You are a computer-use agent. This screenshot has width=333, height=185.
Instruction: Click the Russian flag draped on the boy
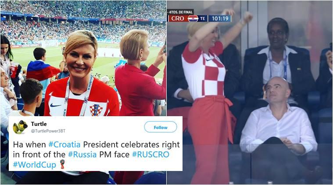click(x=41, y=71)
